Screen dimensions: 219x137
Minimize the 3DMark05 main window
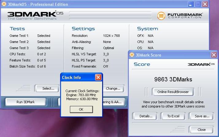[190, 4]
